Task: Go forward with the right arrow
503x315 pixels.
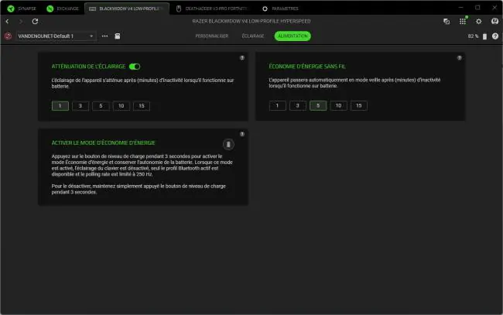Action: click(x=21, y=21)
